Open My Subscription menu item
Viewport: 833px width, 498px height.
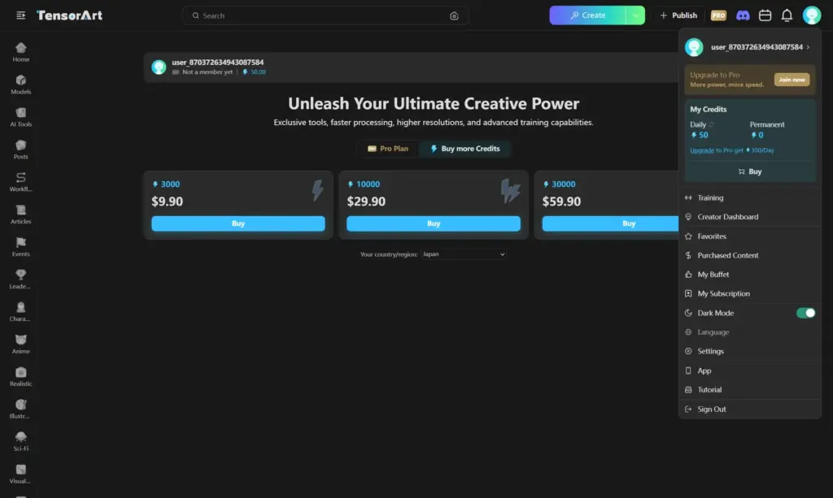coord(749,293)
